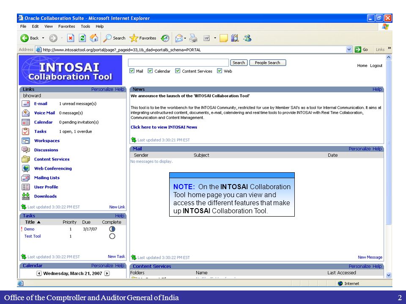Click the Print toolbar icon
This screenshot has height=304, width=406.
coord(193,38)
